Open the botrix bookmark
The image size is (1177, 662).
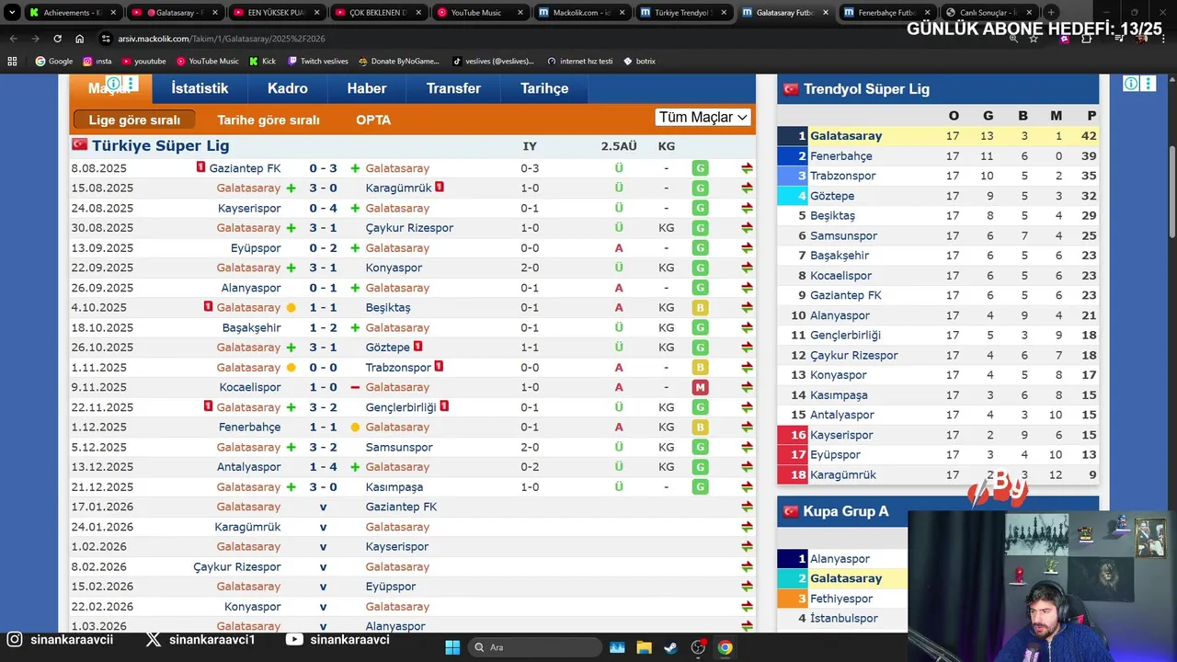pos(639,61)
